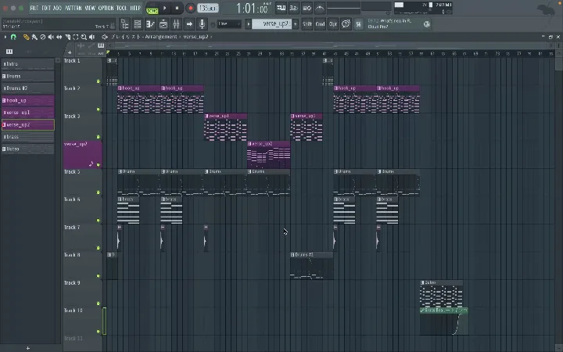Viewport: 563px width, 352px height.
Task: Click the microphone recording icon
Action: 203,24
